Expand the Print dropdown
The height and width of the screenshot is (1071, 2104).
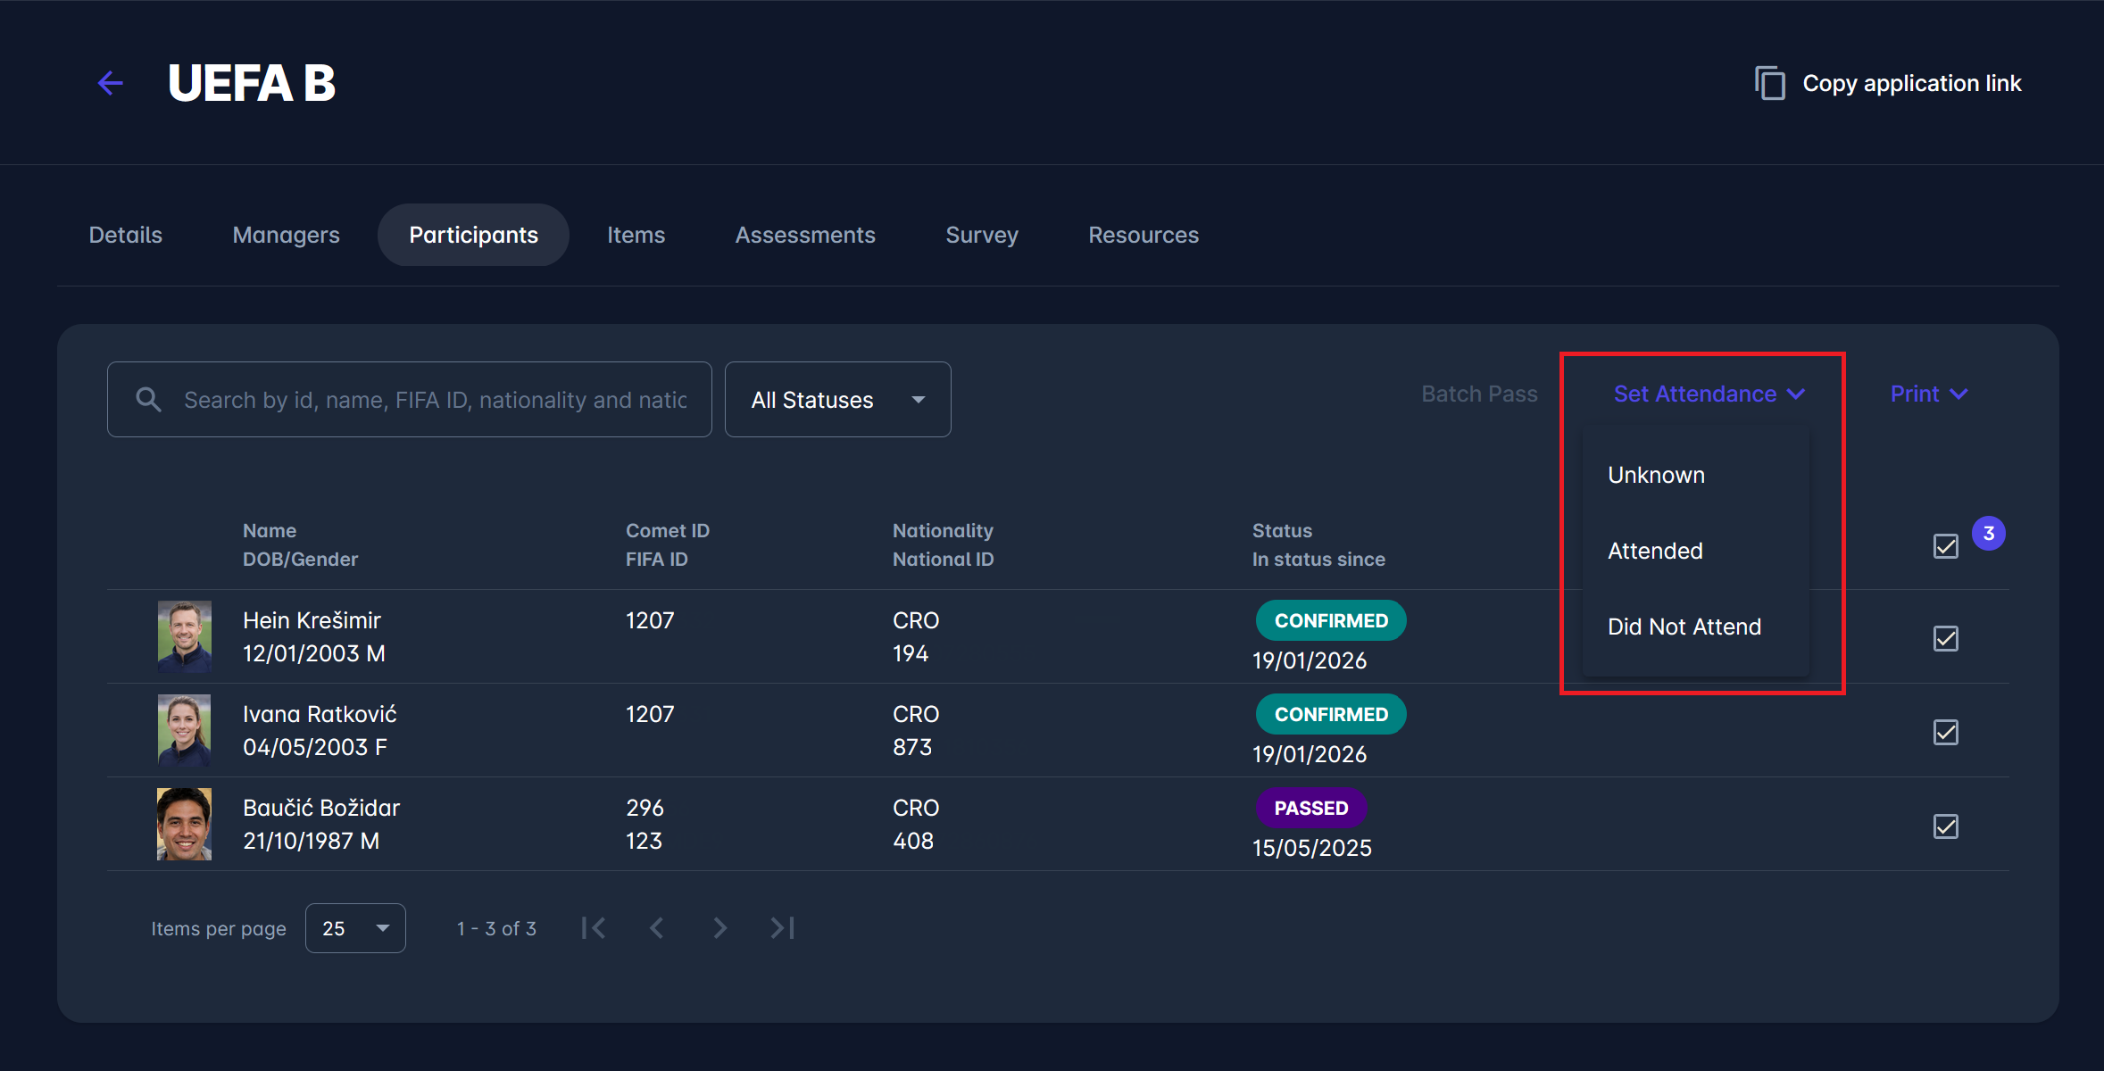pos(1928,394)
